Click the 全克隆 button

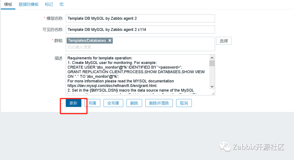click(x=113, y=103)
